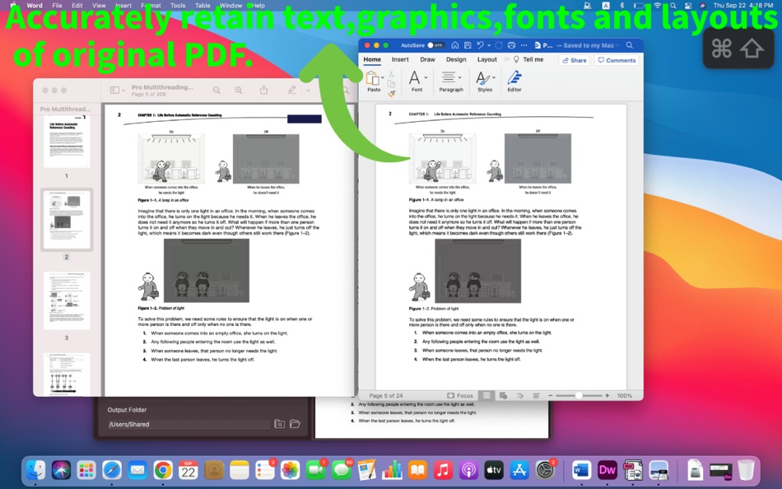This screenshot has width=782, height=489.
Task: Open the Undo history dropdown arrow
Action: [x=489, y=45]
